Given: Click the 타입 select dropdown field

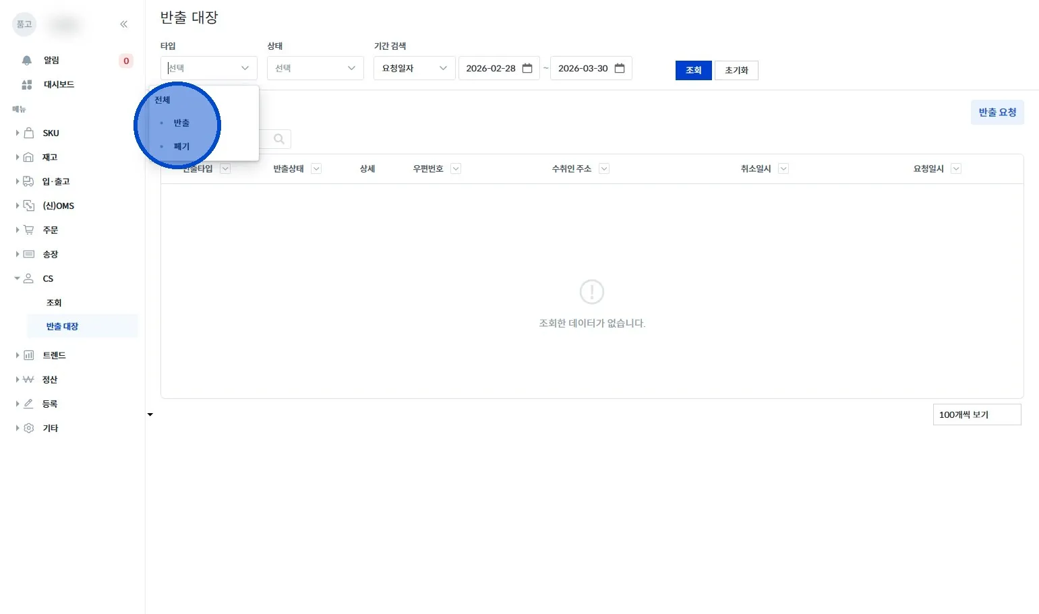Looking at the screenshot, I should (209, 68).
